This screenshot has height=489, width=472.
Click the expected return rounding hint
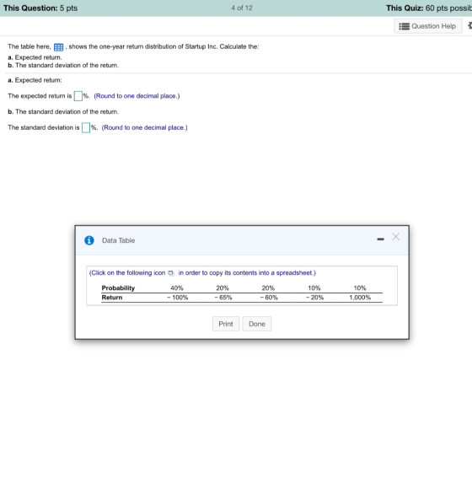[x=137, y=96]
